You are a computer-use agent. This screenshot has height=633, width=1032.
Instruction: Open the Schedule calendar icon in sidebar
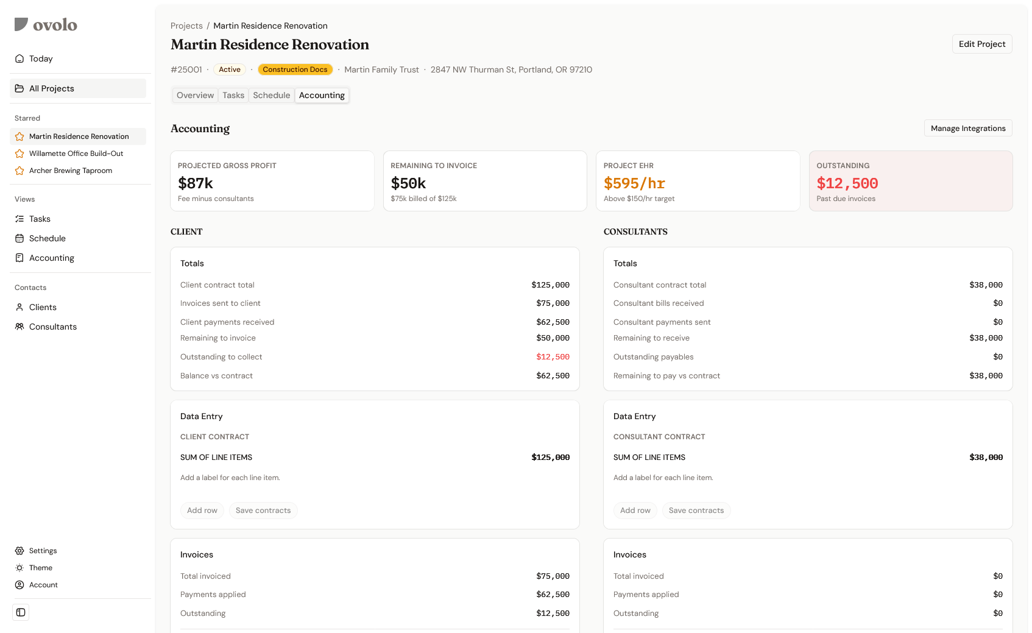tap(19, 238)
